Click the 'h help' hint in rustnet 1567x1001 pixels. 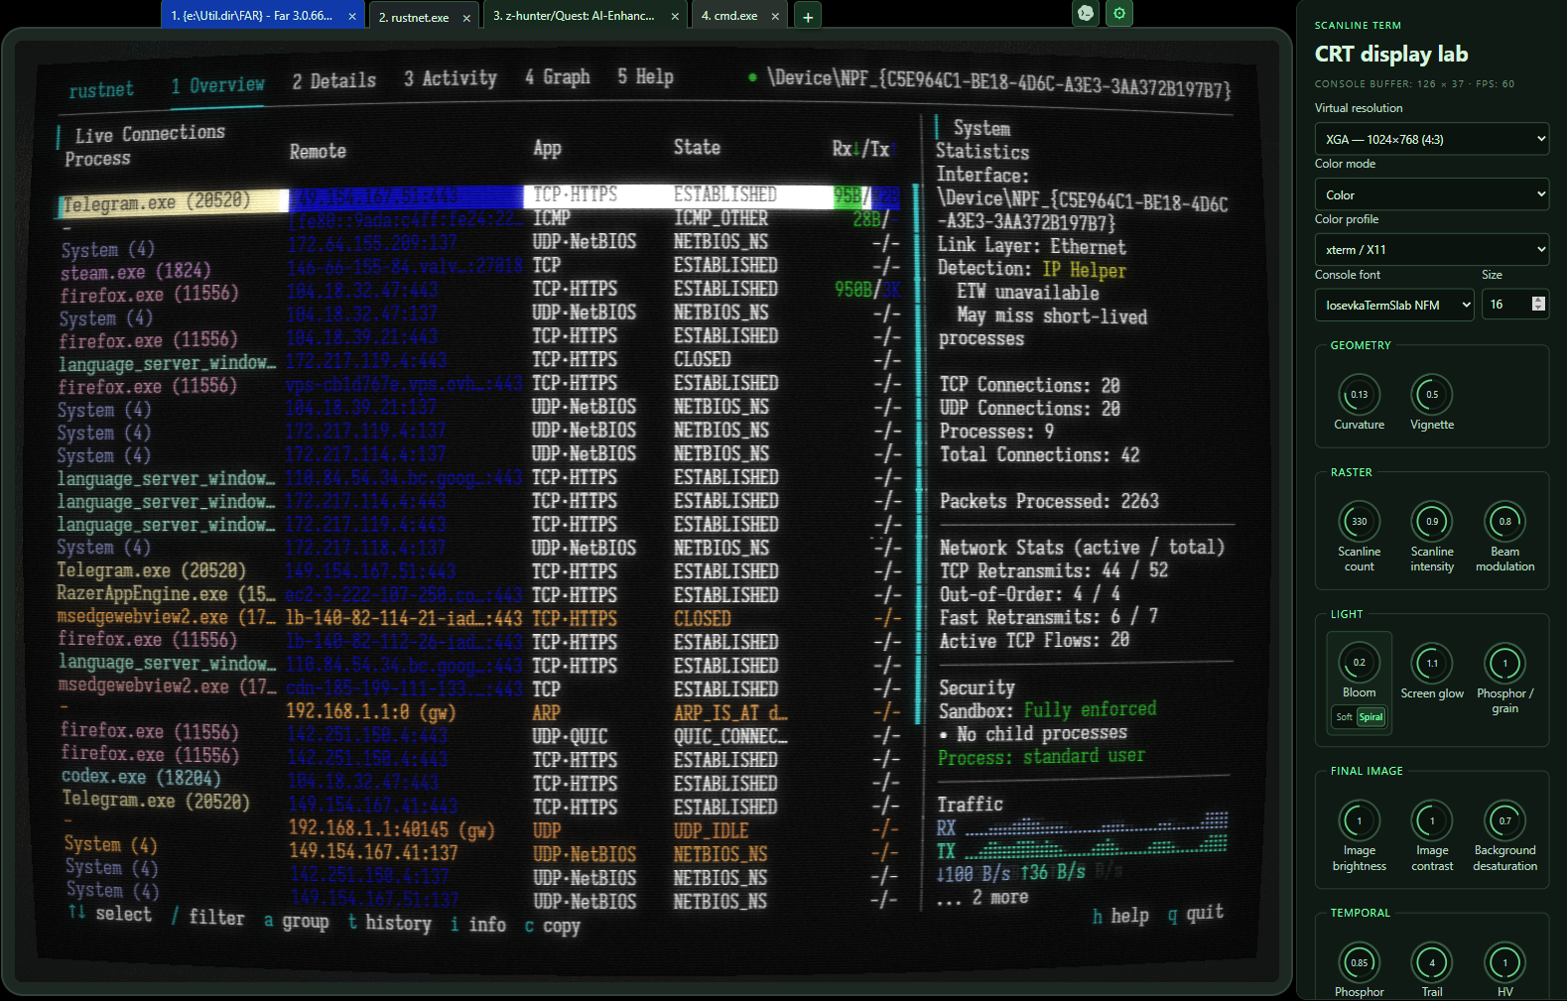1120,916
